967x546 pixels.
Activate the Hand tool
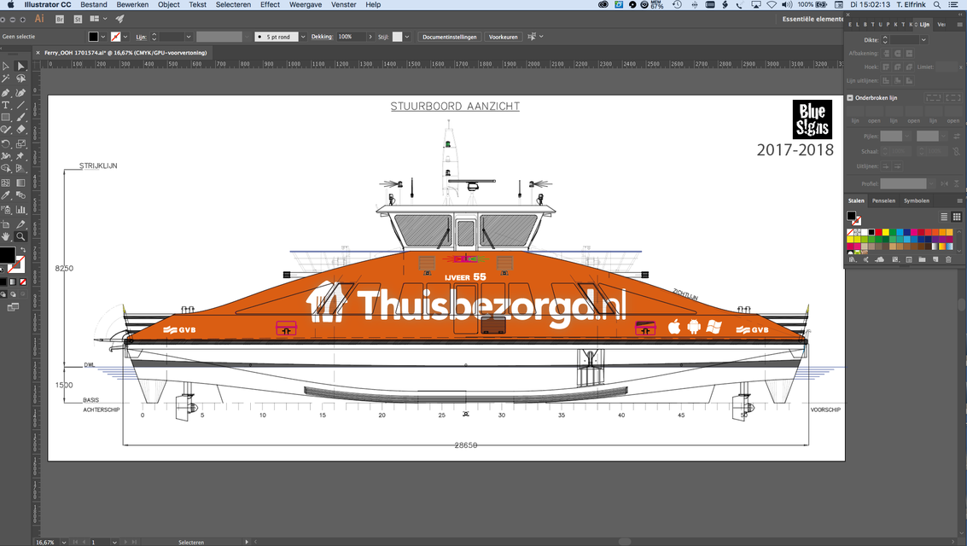6,236
